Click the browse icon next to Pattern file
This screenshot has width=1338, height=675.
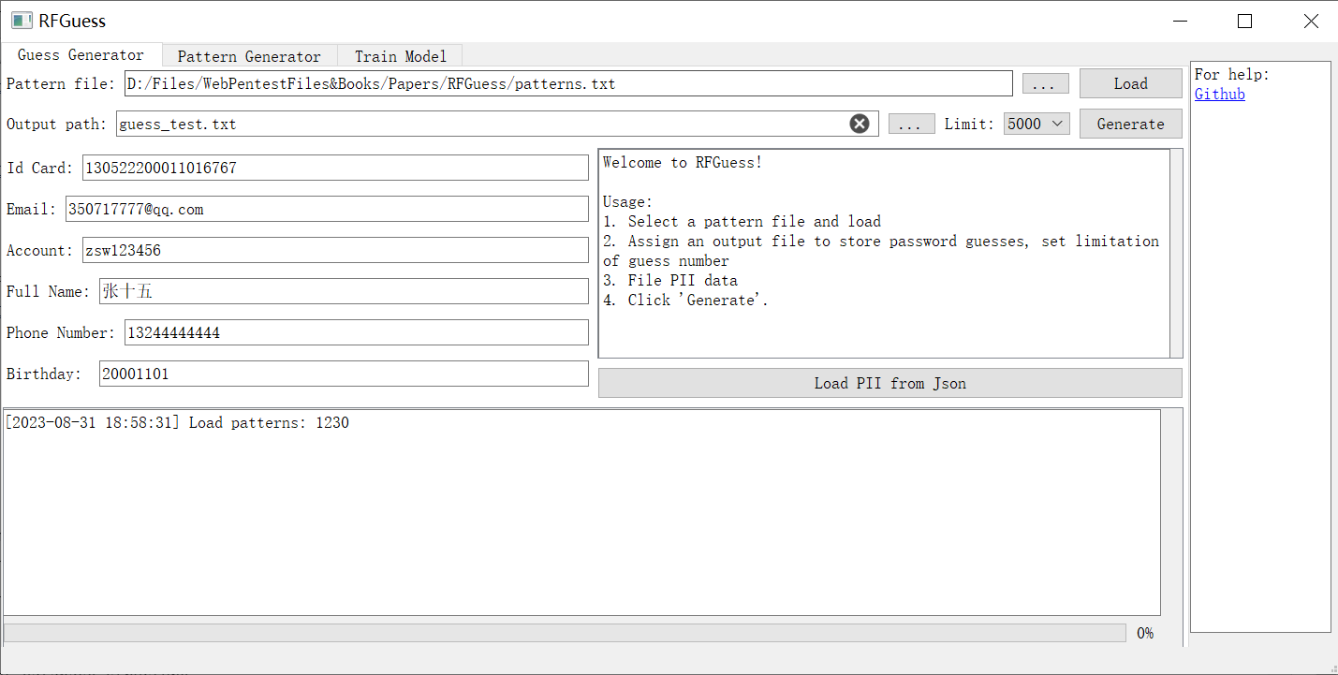(x=1045, y=83)
